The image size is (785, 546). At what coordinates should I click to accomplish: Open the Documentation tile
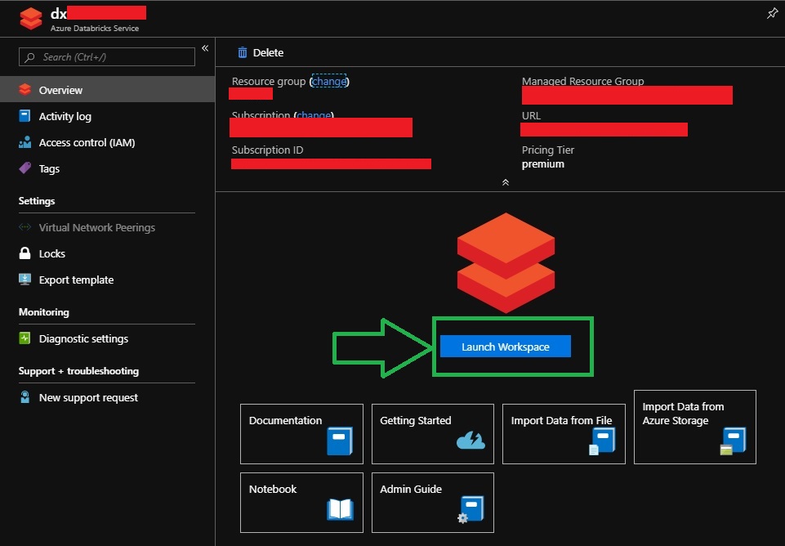click(301, 433)
